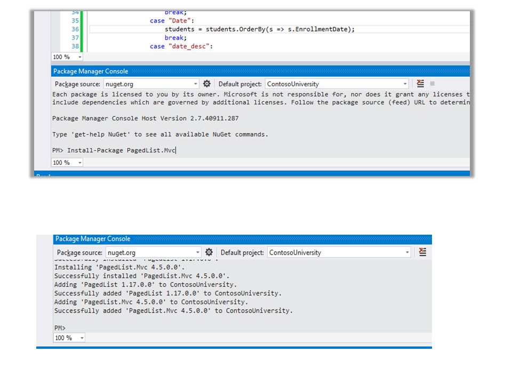Clear console icon in the PagedList install output console
The height and width of the screenshot is (384, 512).
click(422, 252)
